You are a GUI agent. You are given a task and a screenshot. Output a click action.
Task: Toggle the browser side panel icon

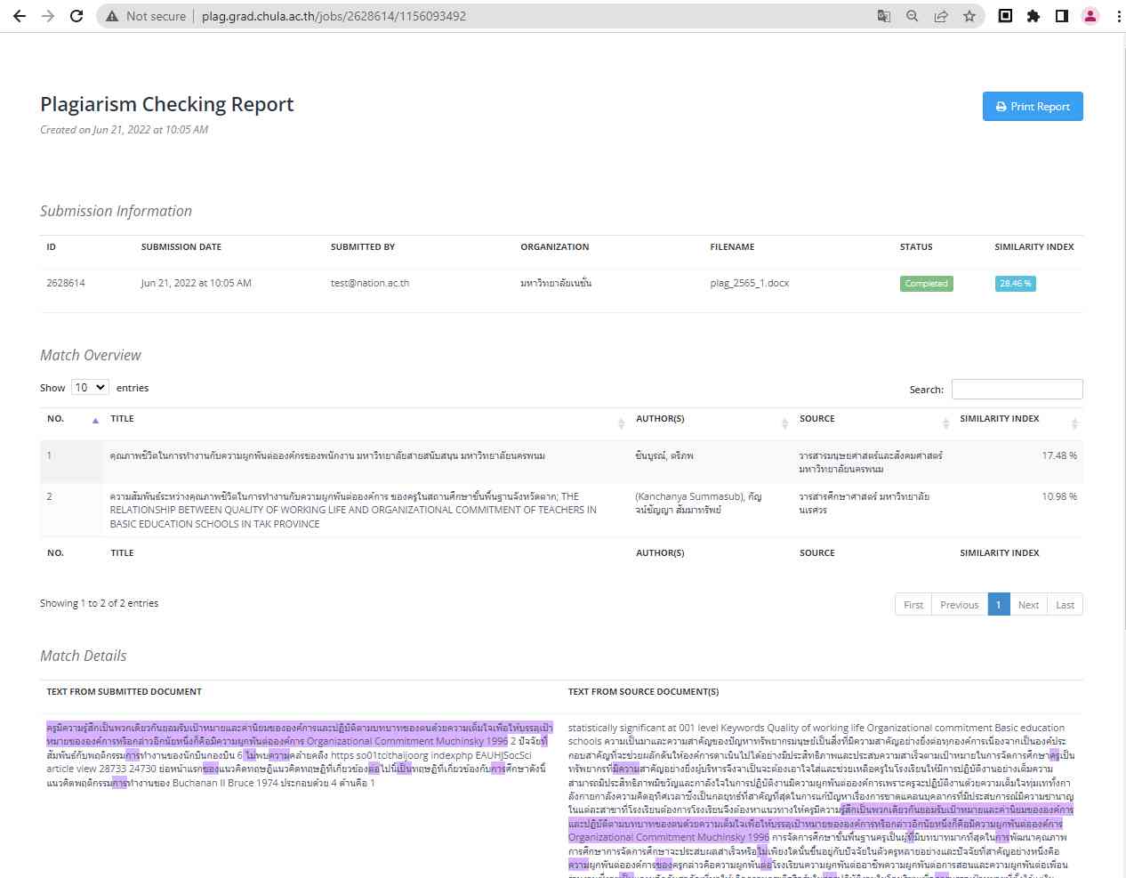pos(1061,16)
